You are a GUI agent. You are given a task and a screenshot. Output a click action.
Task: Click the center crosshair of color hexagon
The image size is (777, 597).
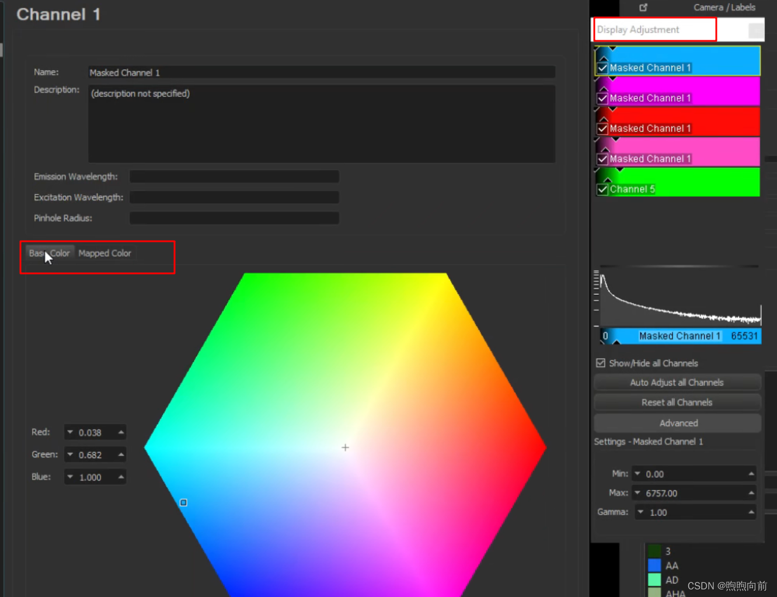tap(345, 447)
